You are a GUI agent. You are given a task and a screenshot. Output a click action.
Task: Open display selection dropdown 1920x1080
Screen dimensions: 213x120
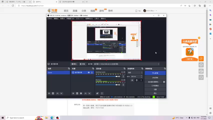[127, 64]
